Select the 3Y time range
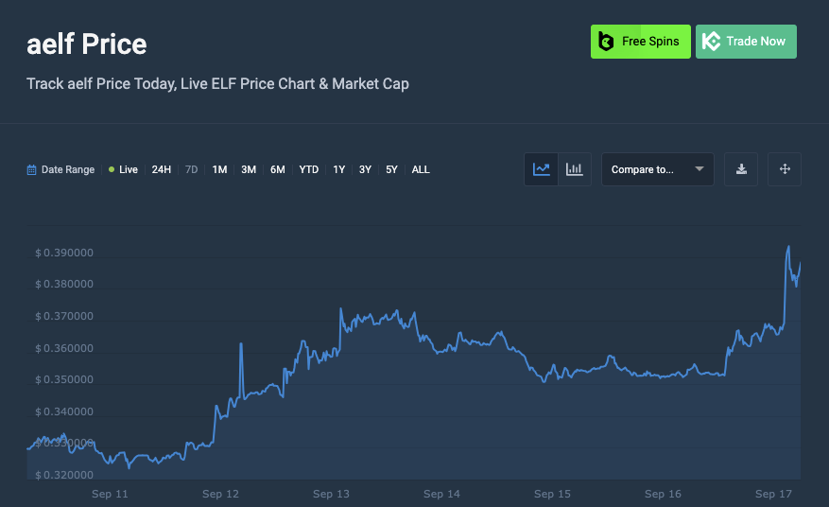This screenshot has height=507, width=829. pos(365,170)
